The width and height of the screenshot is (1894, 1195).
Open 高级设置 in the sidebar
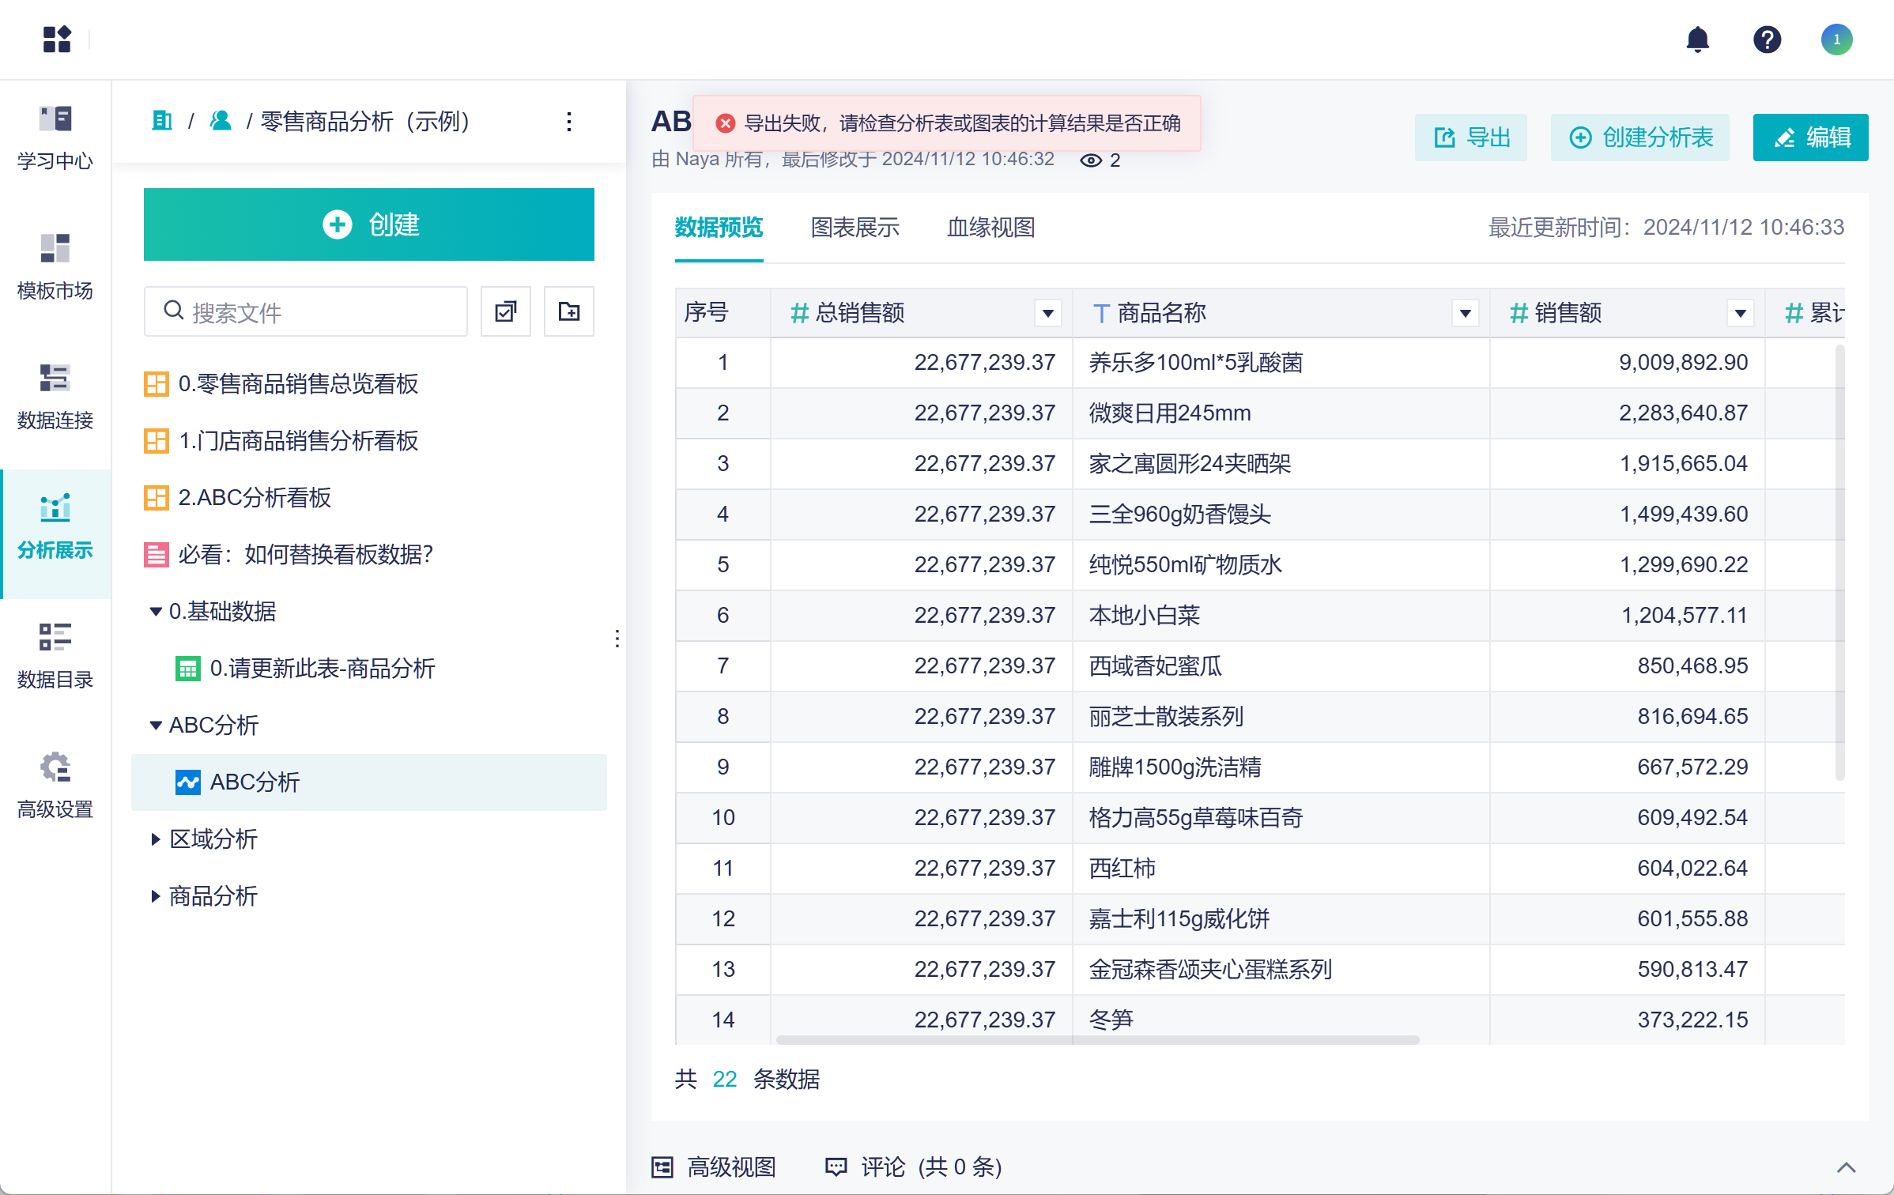(x=55, y=785)
